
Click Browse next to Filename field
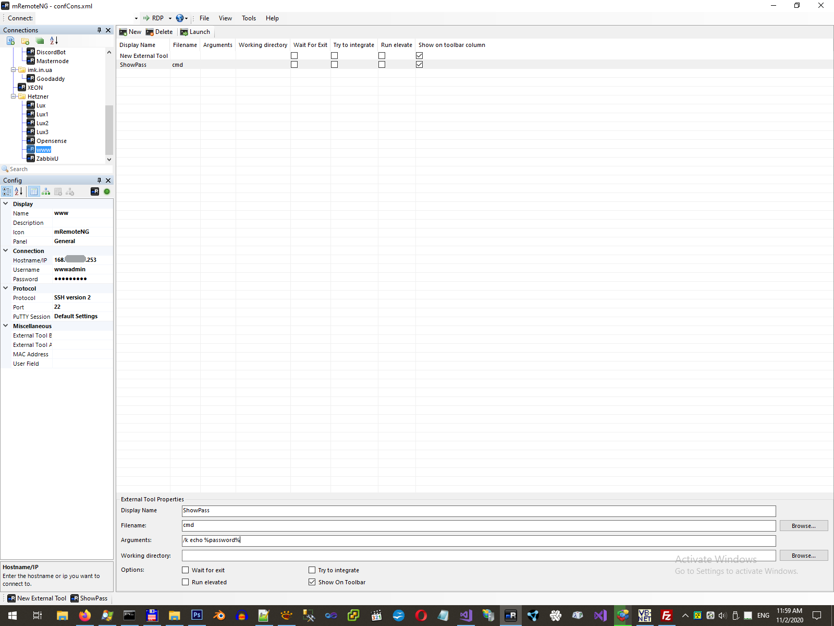click(804, 526)
